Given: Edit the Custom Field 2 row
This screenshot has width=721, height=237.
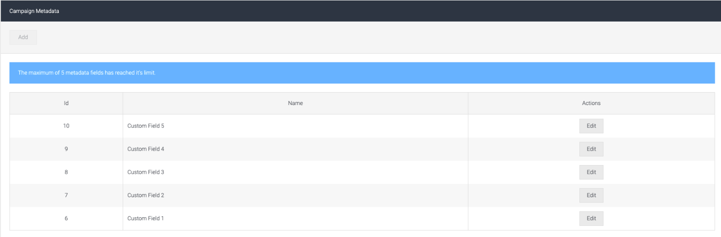Looking at the screenshot, I should pos(591,195).
